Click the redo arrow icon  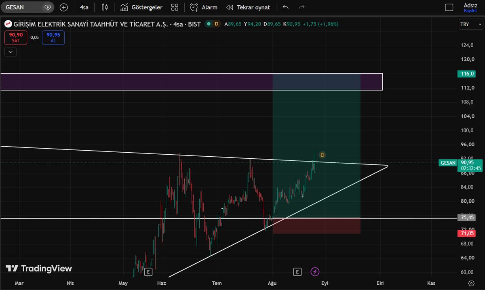pyautogui.click(x=302, y=7)
